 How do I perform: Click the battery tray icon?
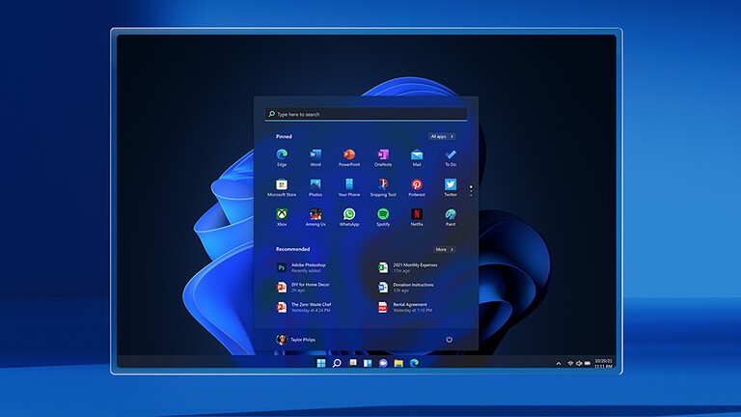click(588, 364)
